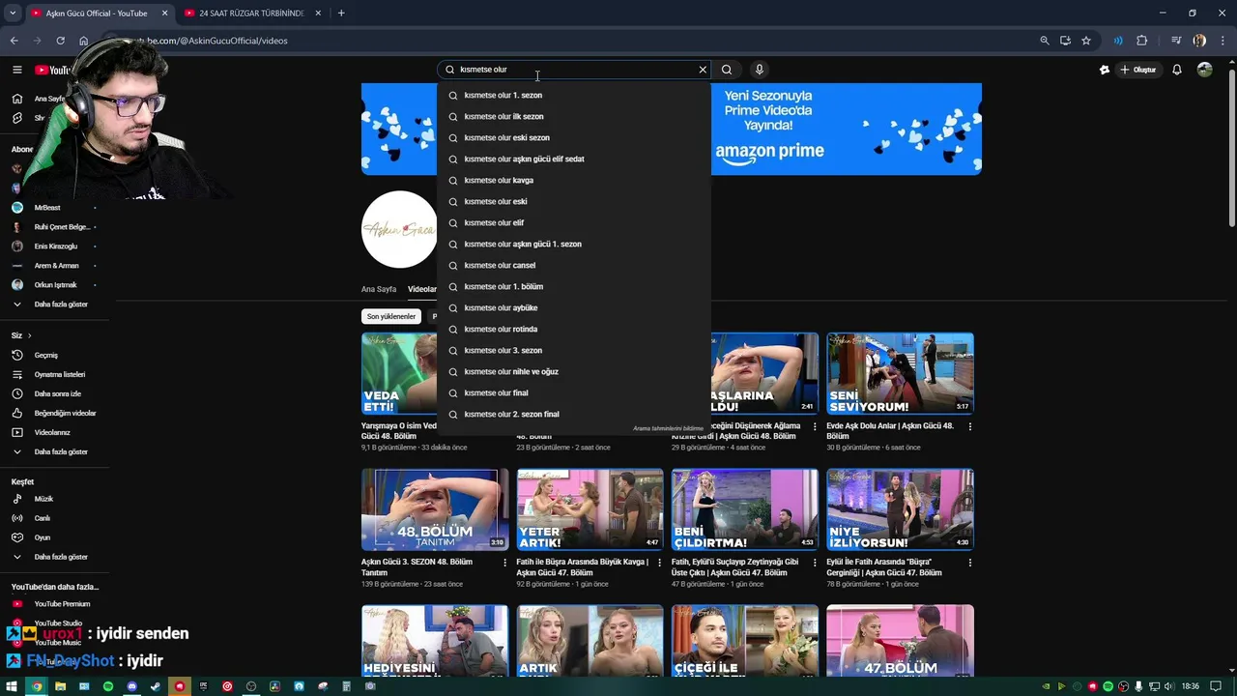Choose suggestion 'kısmetse olur 2. sezon final'
This screenshot has height=696, width=1237.
coord(574,414)
